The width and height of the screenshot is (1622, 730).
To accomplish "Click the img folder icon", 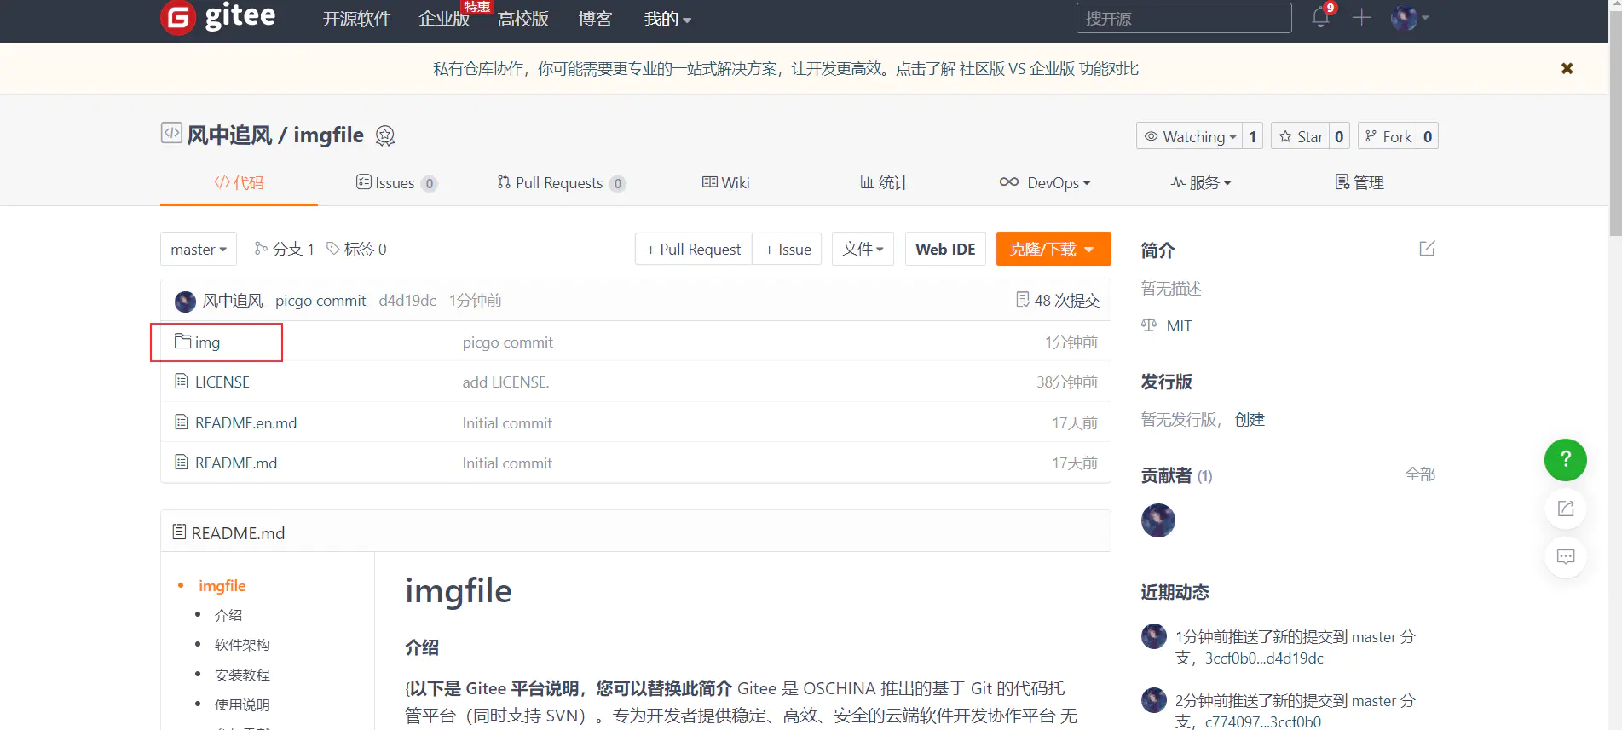I will 182,342.
